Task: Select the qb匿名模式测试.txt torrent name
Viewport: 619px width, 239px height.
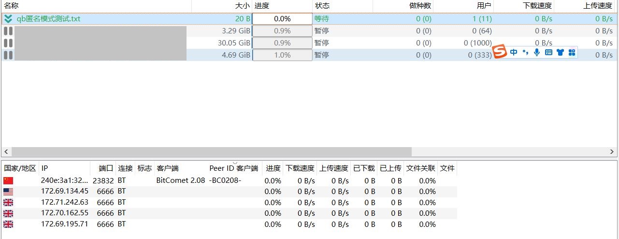Action: pos(48,19)
